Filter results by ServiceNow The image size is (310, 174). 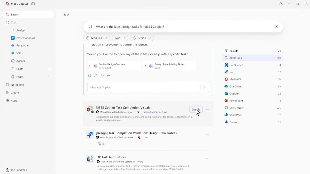(253, 108)
